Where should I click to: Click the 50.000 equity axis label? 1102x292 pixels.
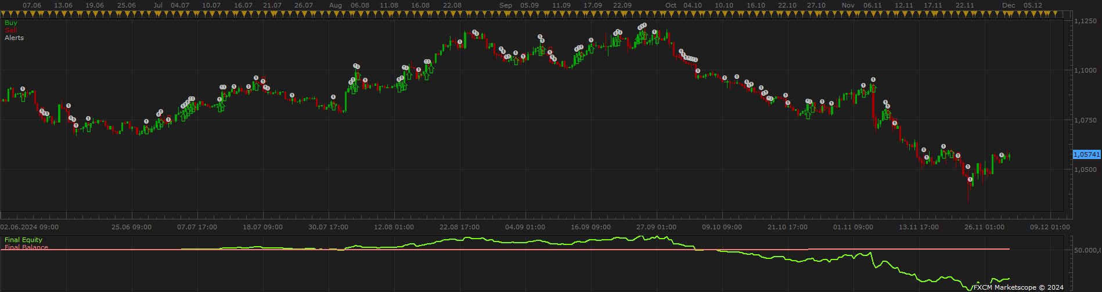pyautogui.click(x=1087, y=250)
